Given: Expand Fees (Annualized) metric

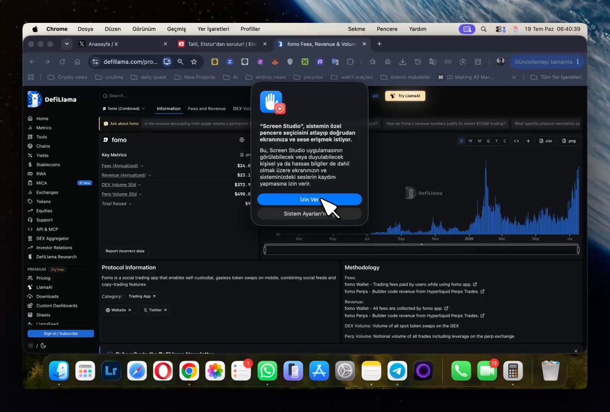Looking at the screenshot, I should (123, 165).
